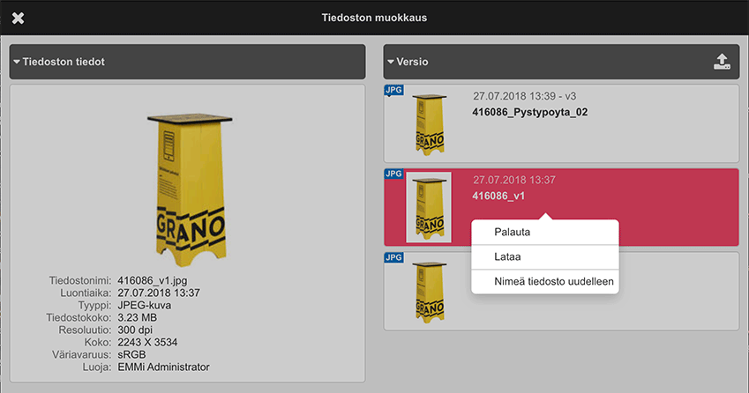Screen dimensions: 749x393
Task: Click the file name 416086_v1.jpg
Action: pos(153,280)
